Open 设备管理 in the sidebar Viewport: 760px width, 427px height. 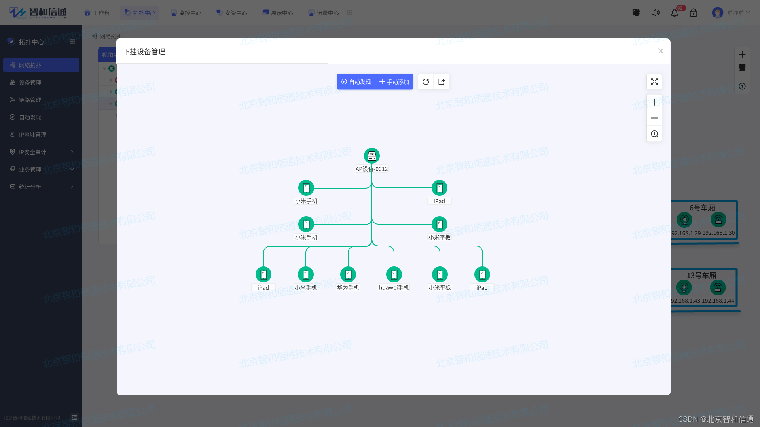click(x=30, y=83)
